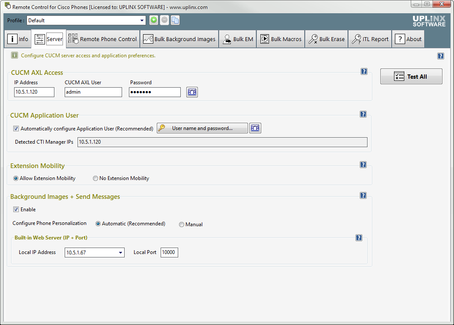Click the UPLINX Software logo
Image resolution: width=454 pixels, height=325 pixels.
[429, 21]
